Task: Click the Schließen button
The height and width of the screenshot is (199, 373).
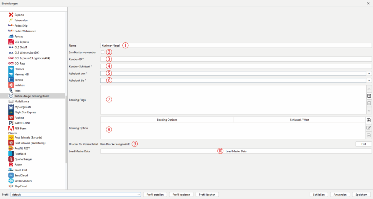Action: pos(319,195)
